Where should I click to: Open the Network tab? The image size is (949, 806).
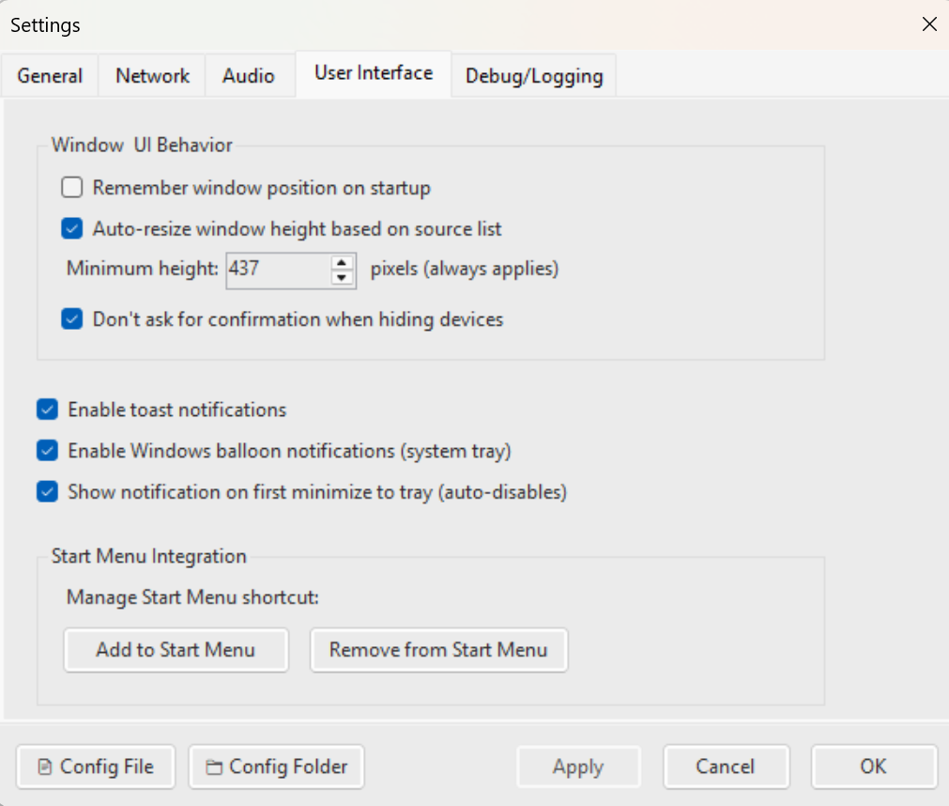point(153,76)
